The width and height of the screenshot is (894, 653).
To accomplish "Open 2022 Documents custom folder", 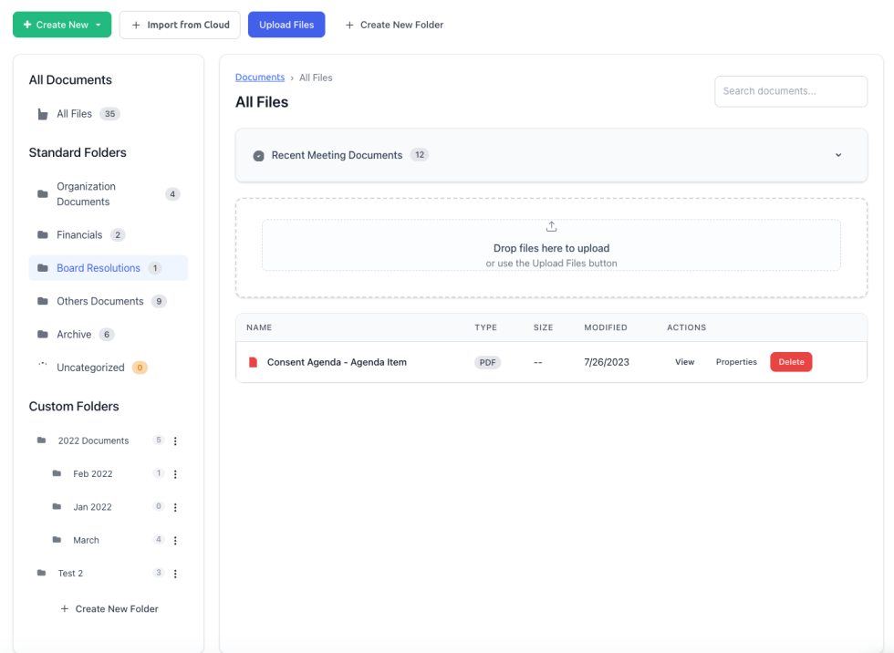I will click(x=93, y=441).
